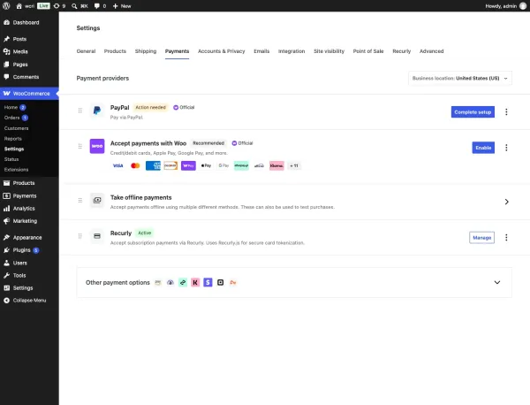This screenshot has height=405, width=530.
Task: Click Enable for Woo payments
Action: point(483,148)
